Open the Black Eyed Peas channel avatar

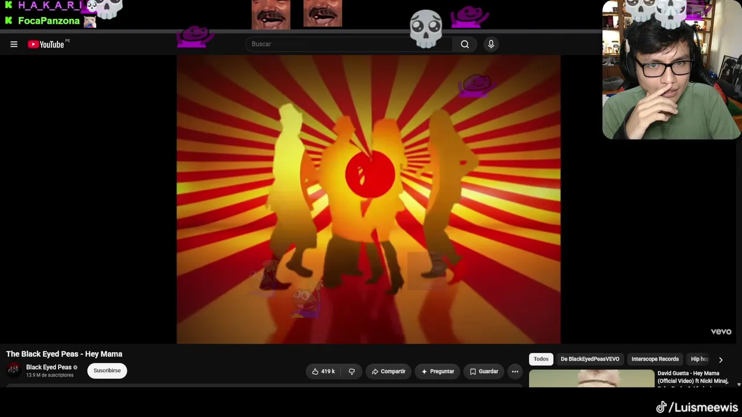13,370
